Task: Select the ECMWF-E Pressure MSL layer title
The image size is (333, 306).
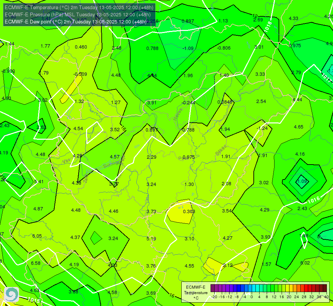Action: point(78,15)
